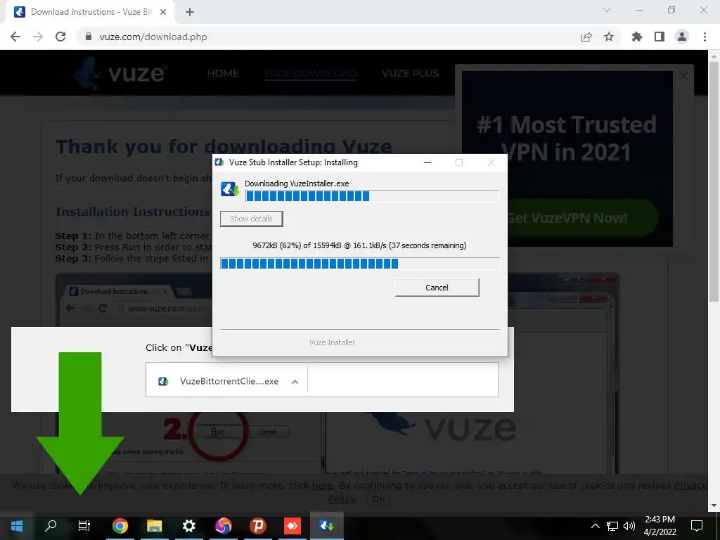Click the network tray icon
720x540 pixels.
pos(612,526)
